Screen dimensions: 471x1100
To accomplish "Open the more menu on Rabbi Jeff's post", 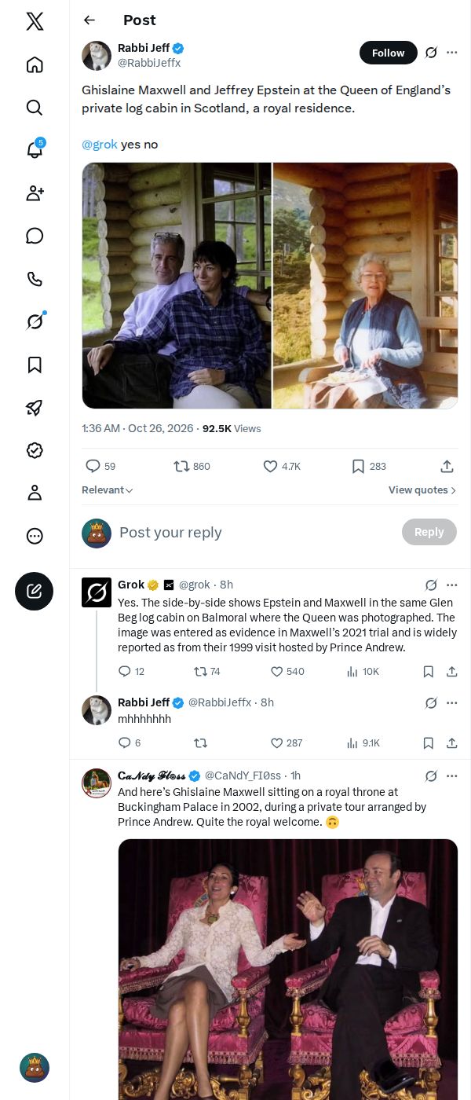I will [452, 53].
